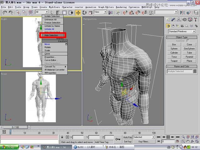200x150 pixels.
Task: Click the Use Pivot Point Center icon
Action: (x=110, y=12)
